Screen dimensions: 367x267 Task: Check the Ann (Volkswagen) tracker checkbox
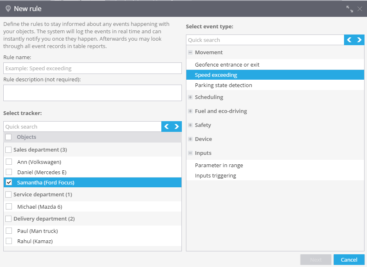(x=9, y=162)
